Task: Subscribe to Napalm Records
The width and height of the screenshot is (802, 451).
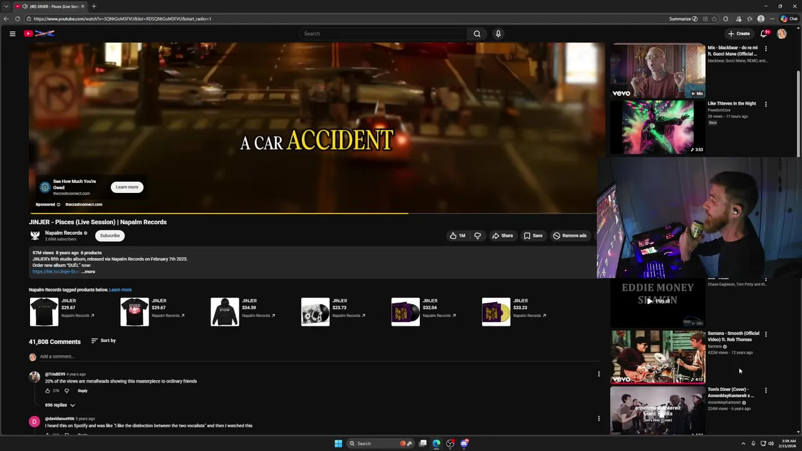Action: [x=110, y=236]
